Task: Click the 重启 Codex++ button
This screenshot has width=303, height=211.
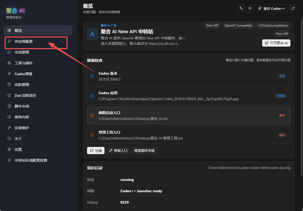Action: pyautogui.click(x=272, y=8)
